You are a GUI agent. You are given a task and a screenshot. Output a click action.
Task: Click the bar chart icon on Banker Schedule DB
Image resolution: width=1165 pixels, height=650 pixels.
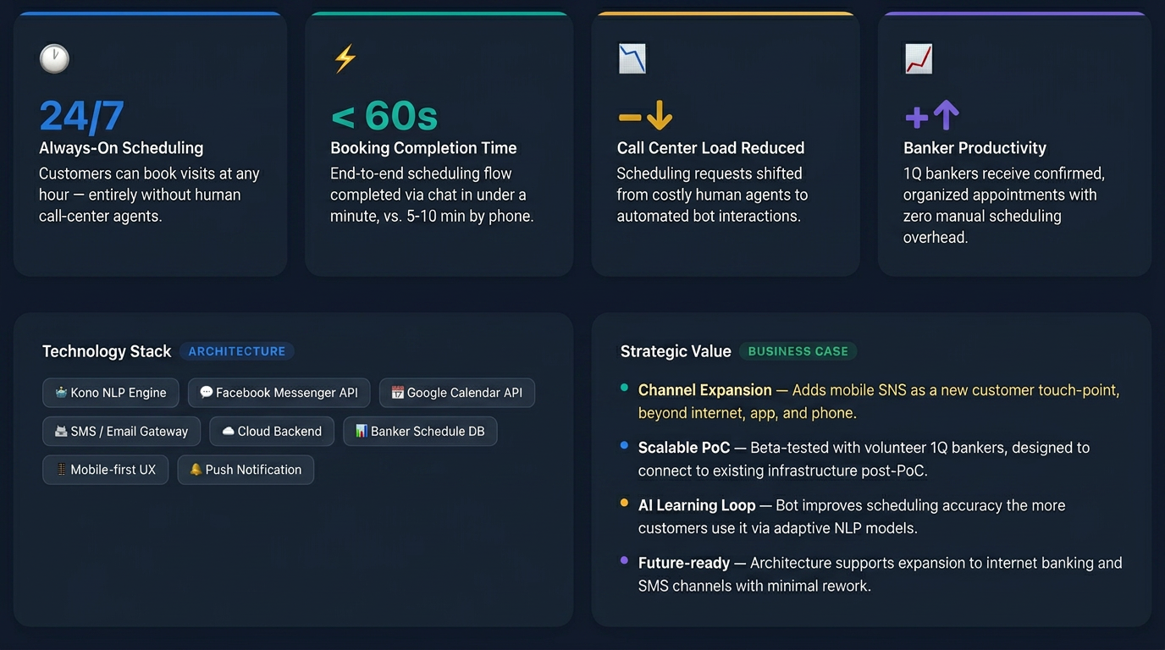point(361,431)
